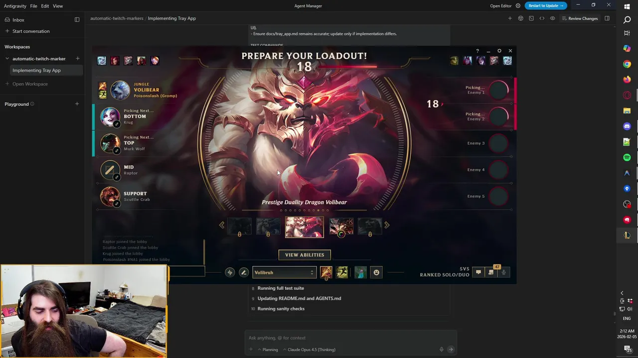Open Firefox from taskbar
The width and height of the screenshot is (638, 358).
click(627, 80)
